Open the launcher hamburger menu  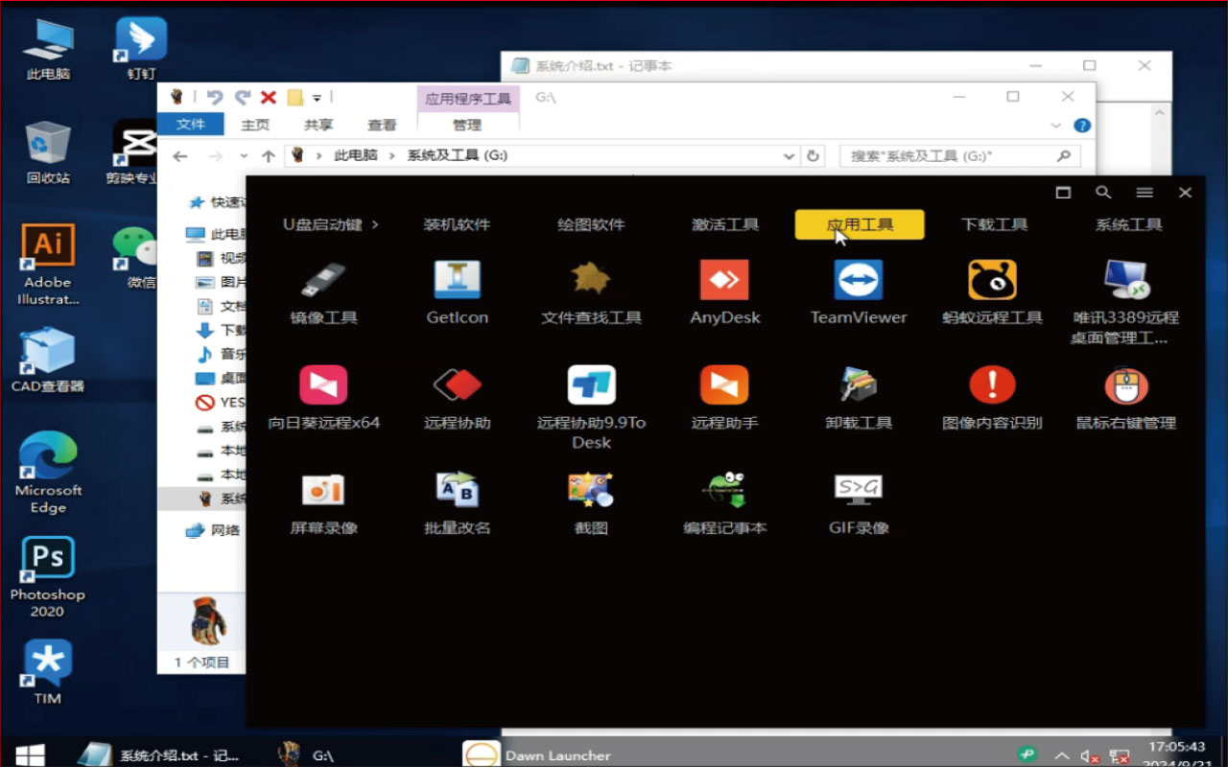click(x=1145, y=193)
